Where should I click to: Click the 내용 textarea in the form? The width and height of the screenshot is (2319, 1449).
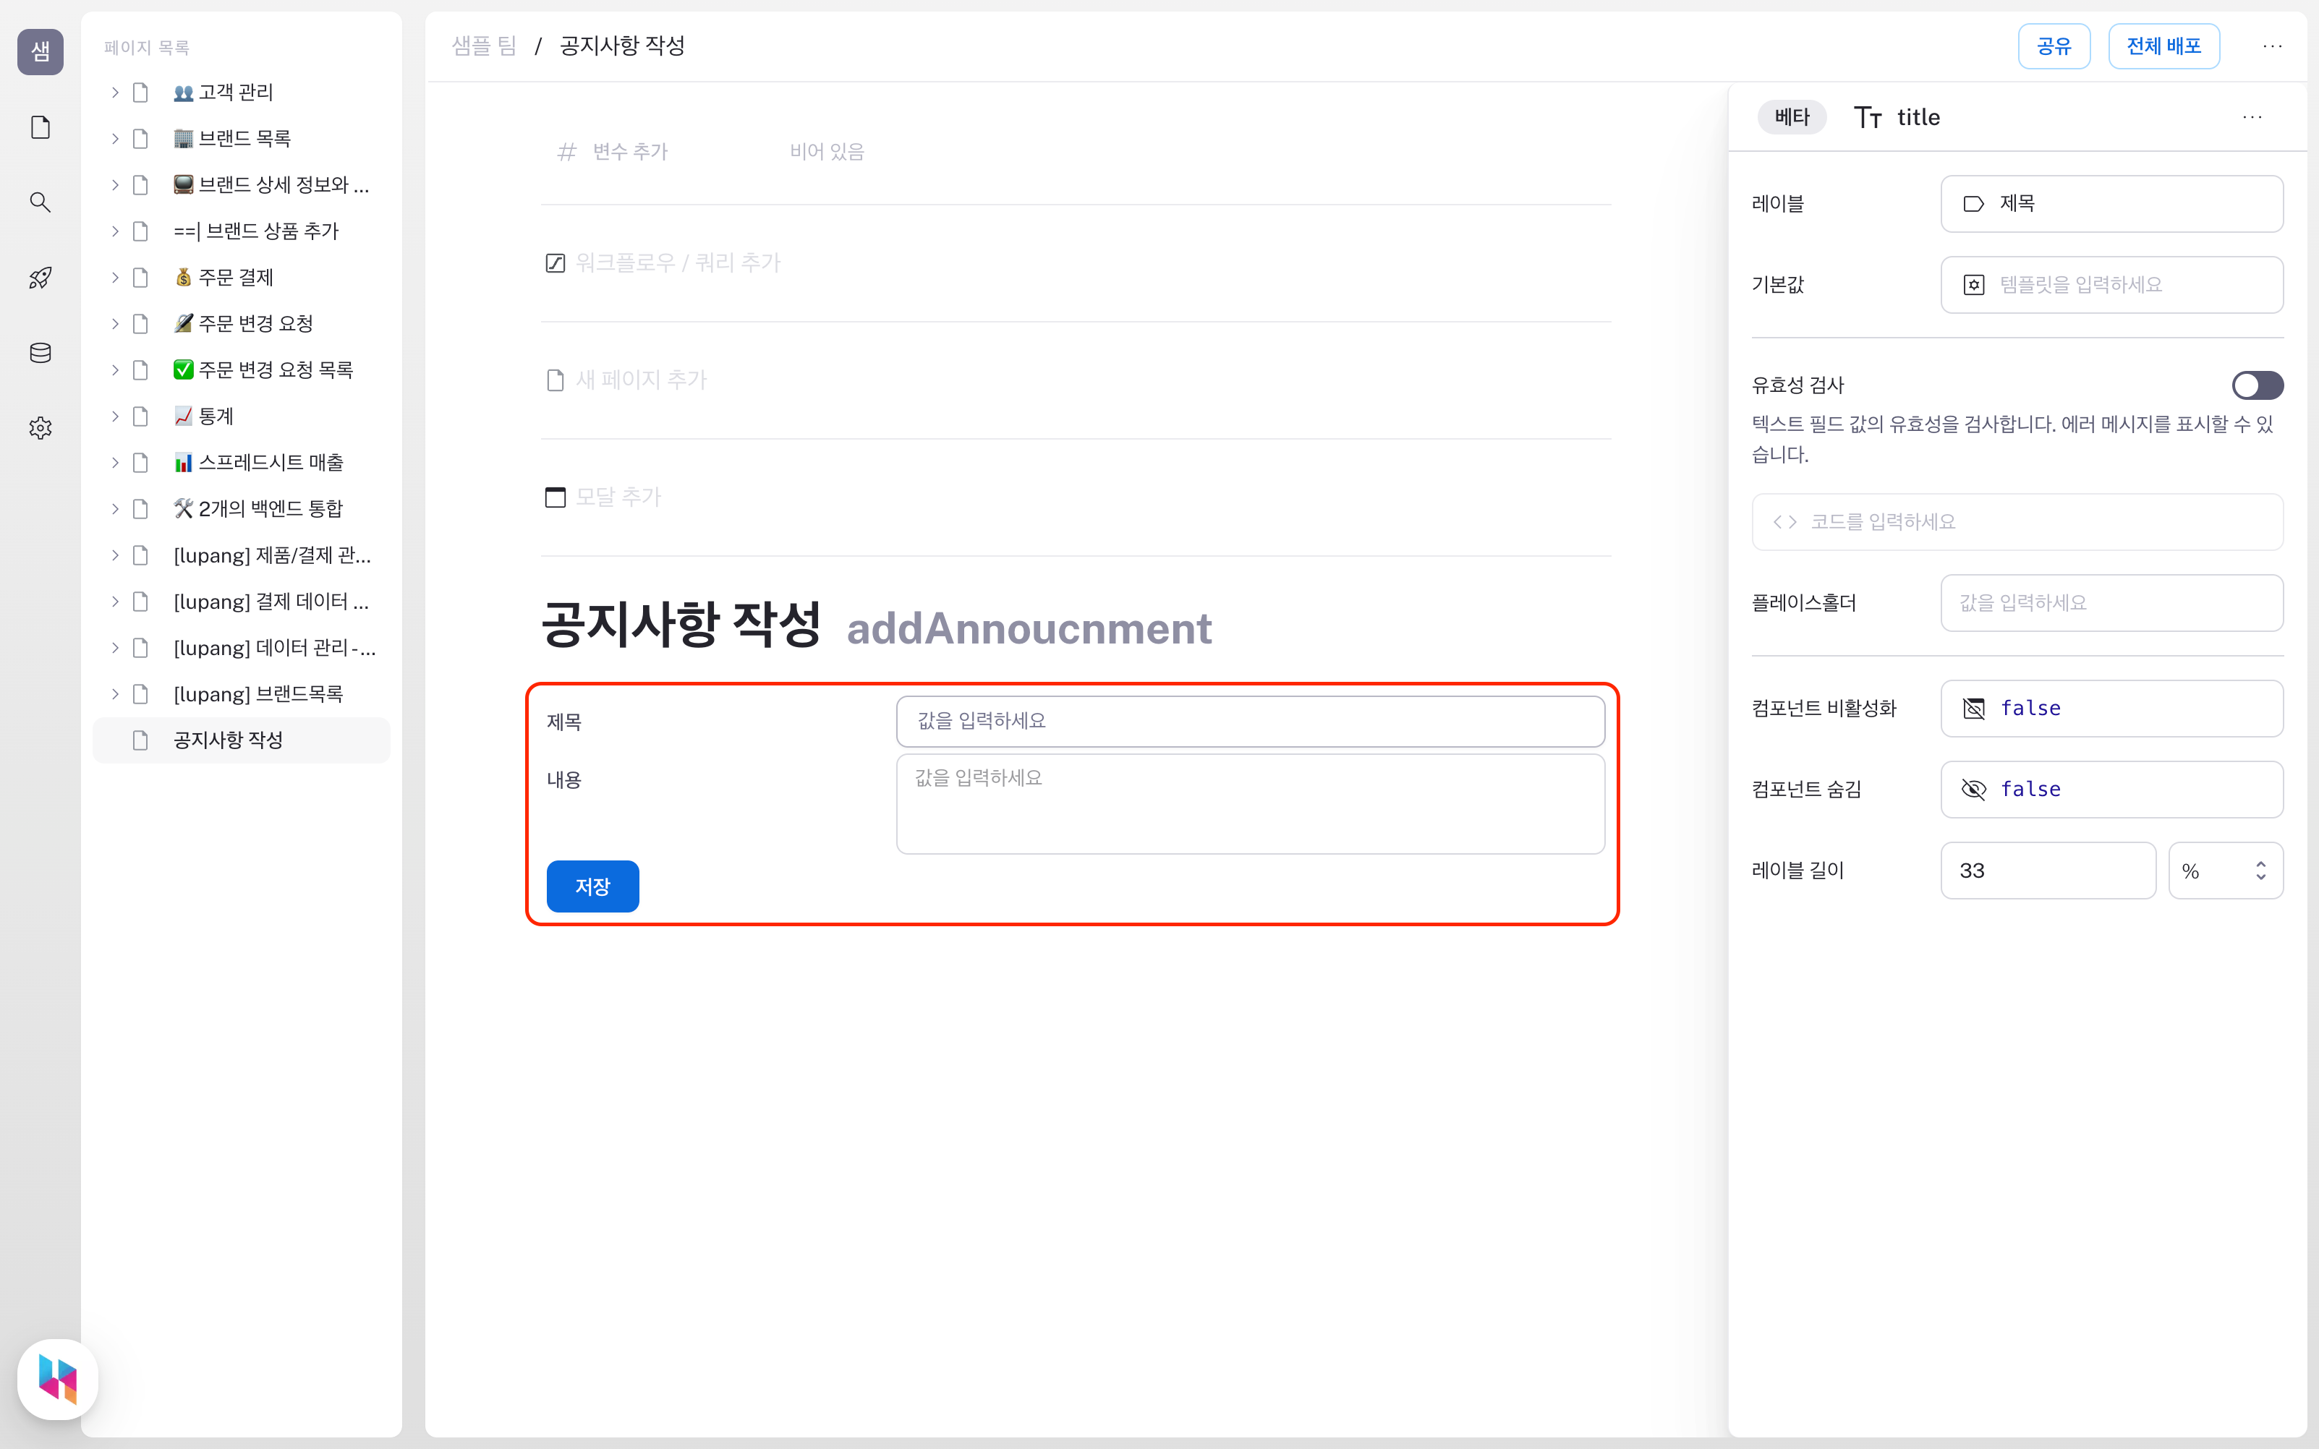pyautogui.click(x=1250, y=803)
